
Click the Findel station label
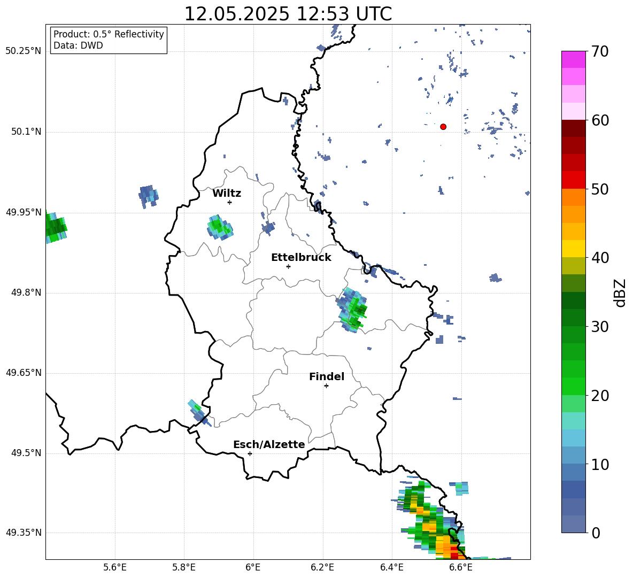click(x=327, y=376)
